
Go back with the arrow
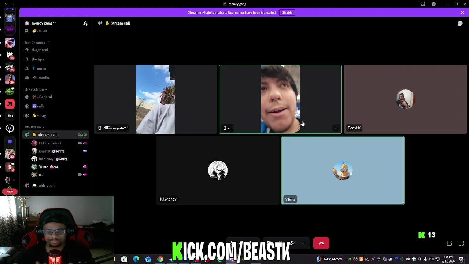point(7,4)
